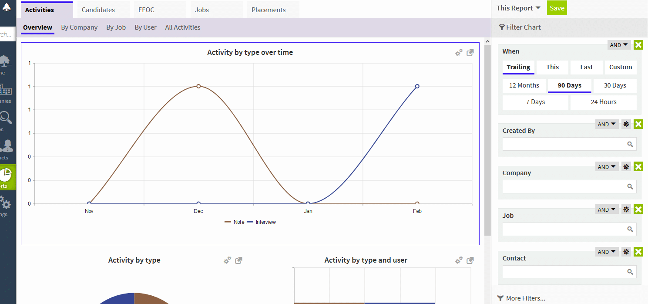Open the AND dropdown on When filter
This screenshot has height=304, width=648.
pyautogui.click(x=619, y=45)
